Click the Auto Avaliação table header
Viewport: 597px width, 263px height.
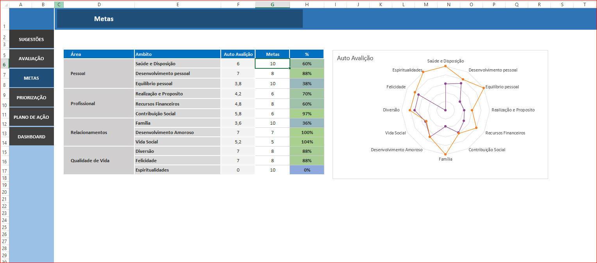click(x=238, y=54)
